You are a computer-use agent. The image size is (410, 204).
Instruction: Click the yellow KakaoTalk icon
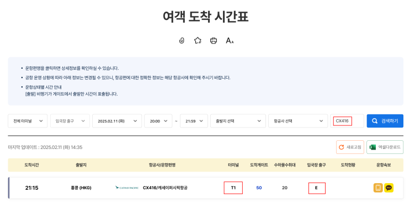(389, 188)
